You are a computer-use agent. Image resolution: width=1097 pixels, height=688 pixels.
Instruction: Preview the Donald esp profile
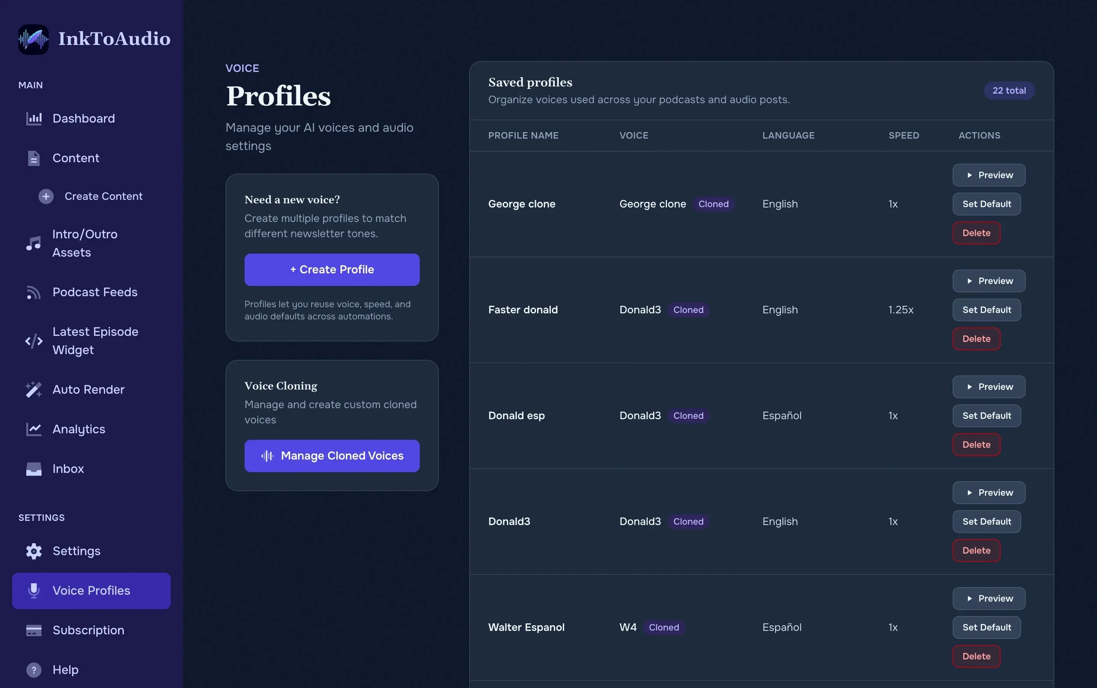(989, 387)
